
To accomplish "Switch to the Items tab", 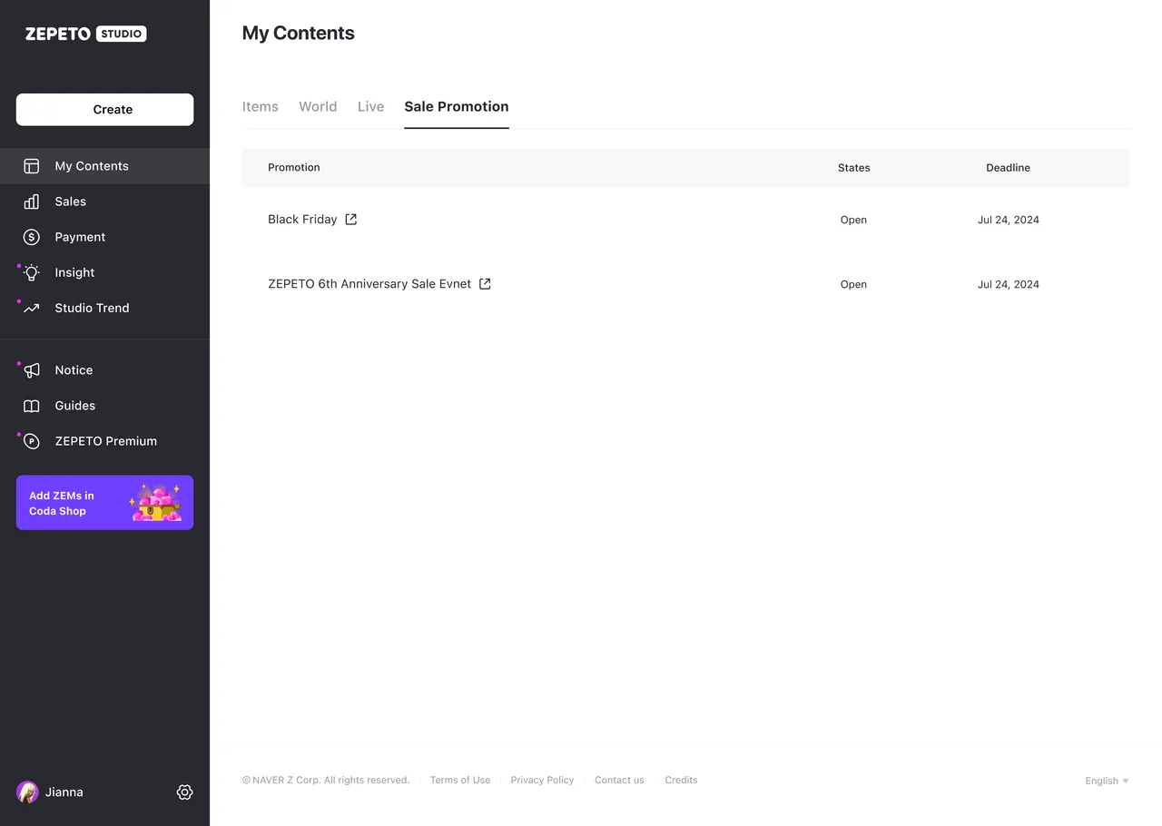I will point(261,106).
